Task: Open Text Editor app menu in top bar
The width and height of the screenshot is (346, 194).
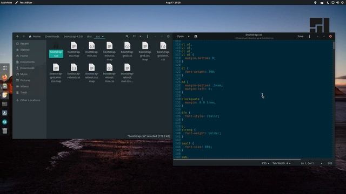Action: click(24, 2)
